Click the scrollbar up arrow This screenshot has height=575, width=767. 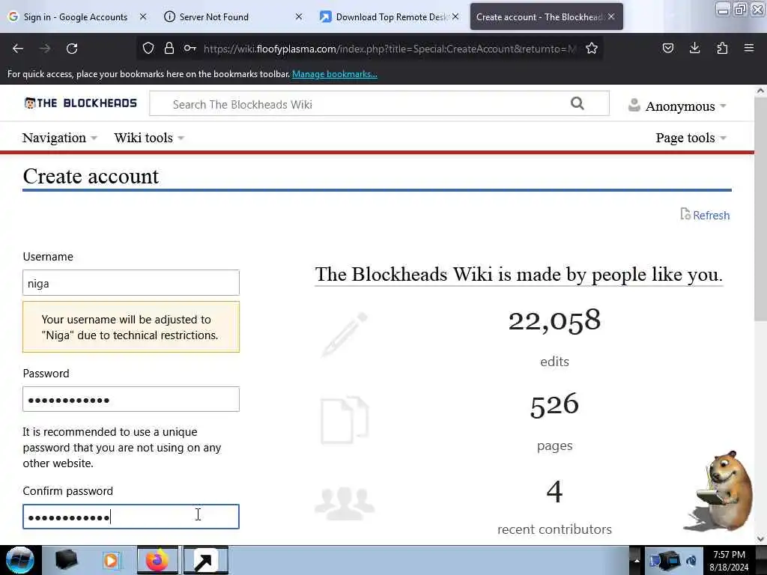[x=760, y=91]
